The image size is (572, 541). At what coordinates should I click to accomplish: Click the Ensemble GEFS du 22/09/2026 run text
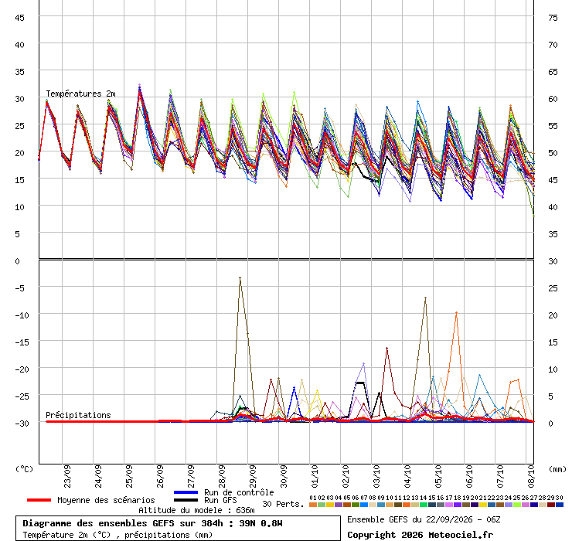424,519
